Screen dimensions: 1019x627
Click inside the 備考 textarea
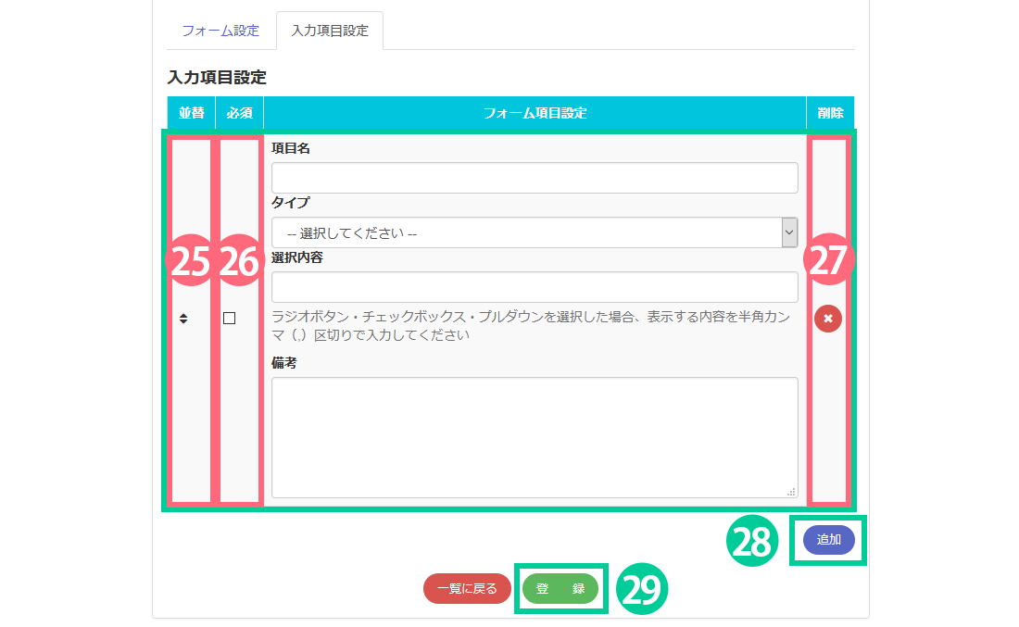(x=535, y=437)
